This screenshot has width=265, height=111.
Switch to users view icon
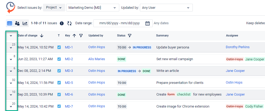point(17,23)
